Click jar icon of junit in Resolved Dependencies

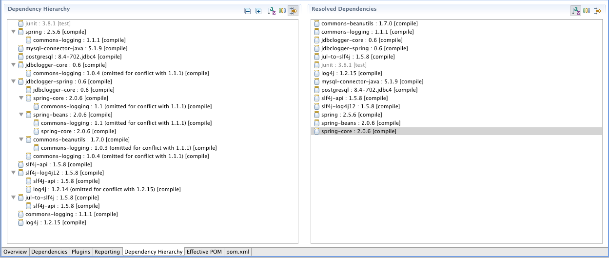click(x=316, y=65)
